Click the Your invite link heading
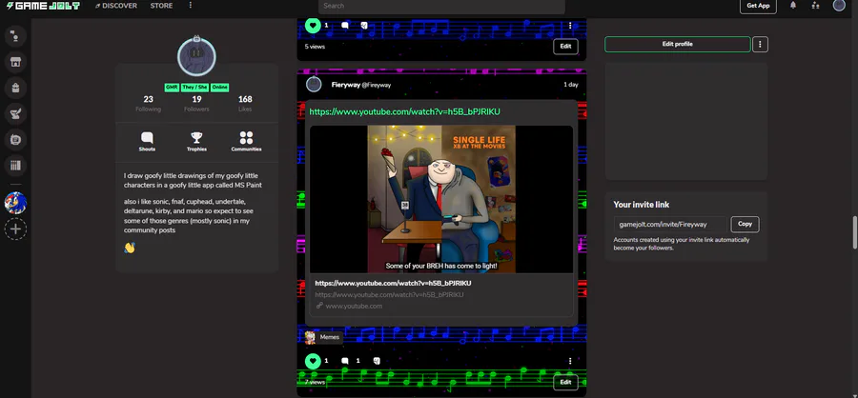The height and width of the screenshot is (398, 858). coord(642,205)
